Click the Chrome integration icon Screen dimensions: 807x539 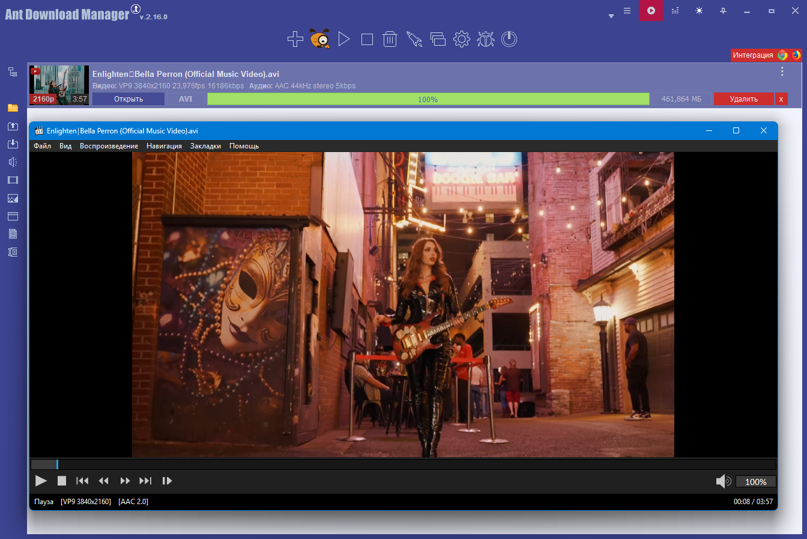[x=782, y=55]
